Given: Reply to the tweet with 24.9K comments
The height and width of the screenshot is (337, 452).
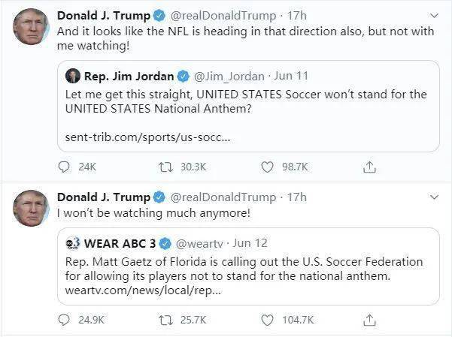Looking at the screenshot, I should [64, 320].
